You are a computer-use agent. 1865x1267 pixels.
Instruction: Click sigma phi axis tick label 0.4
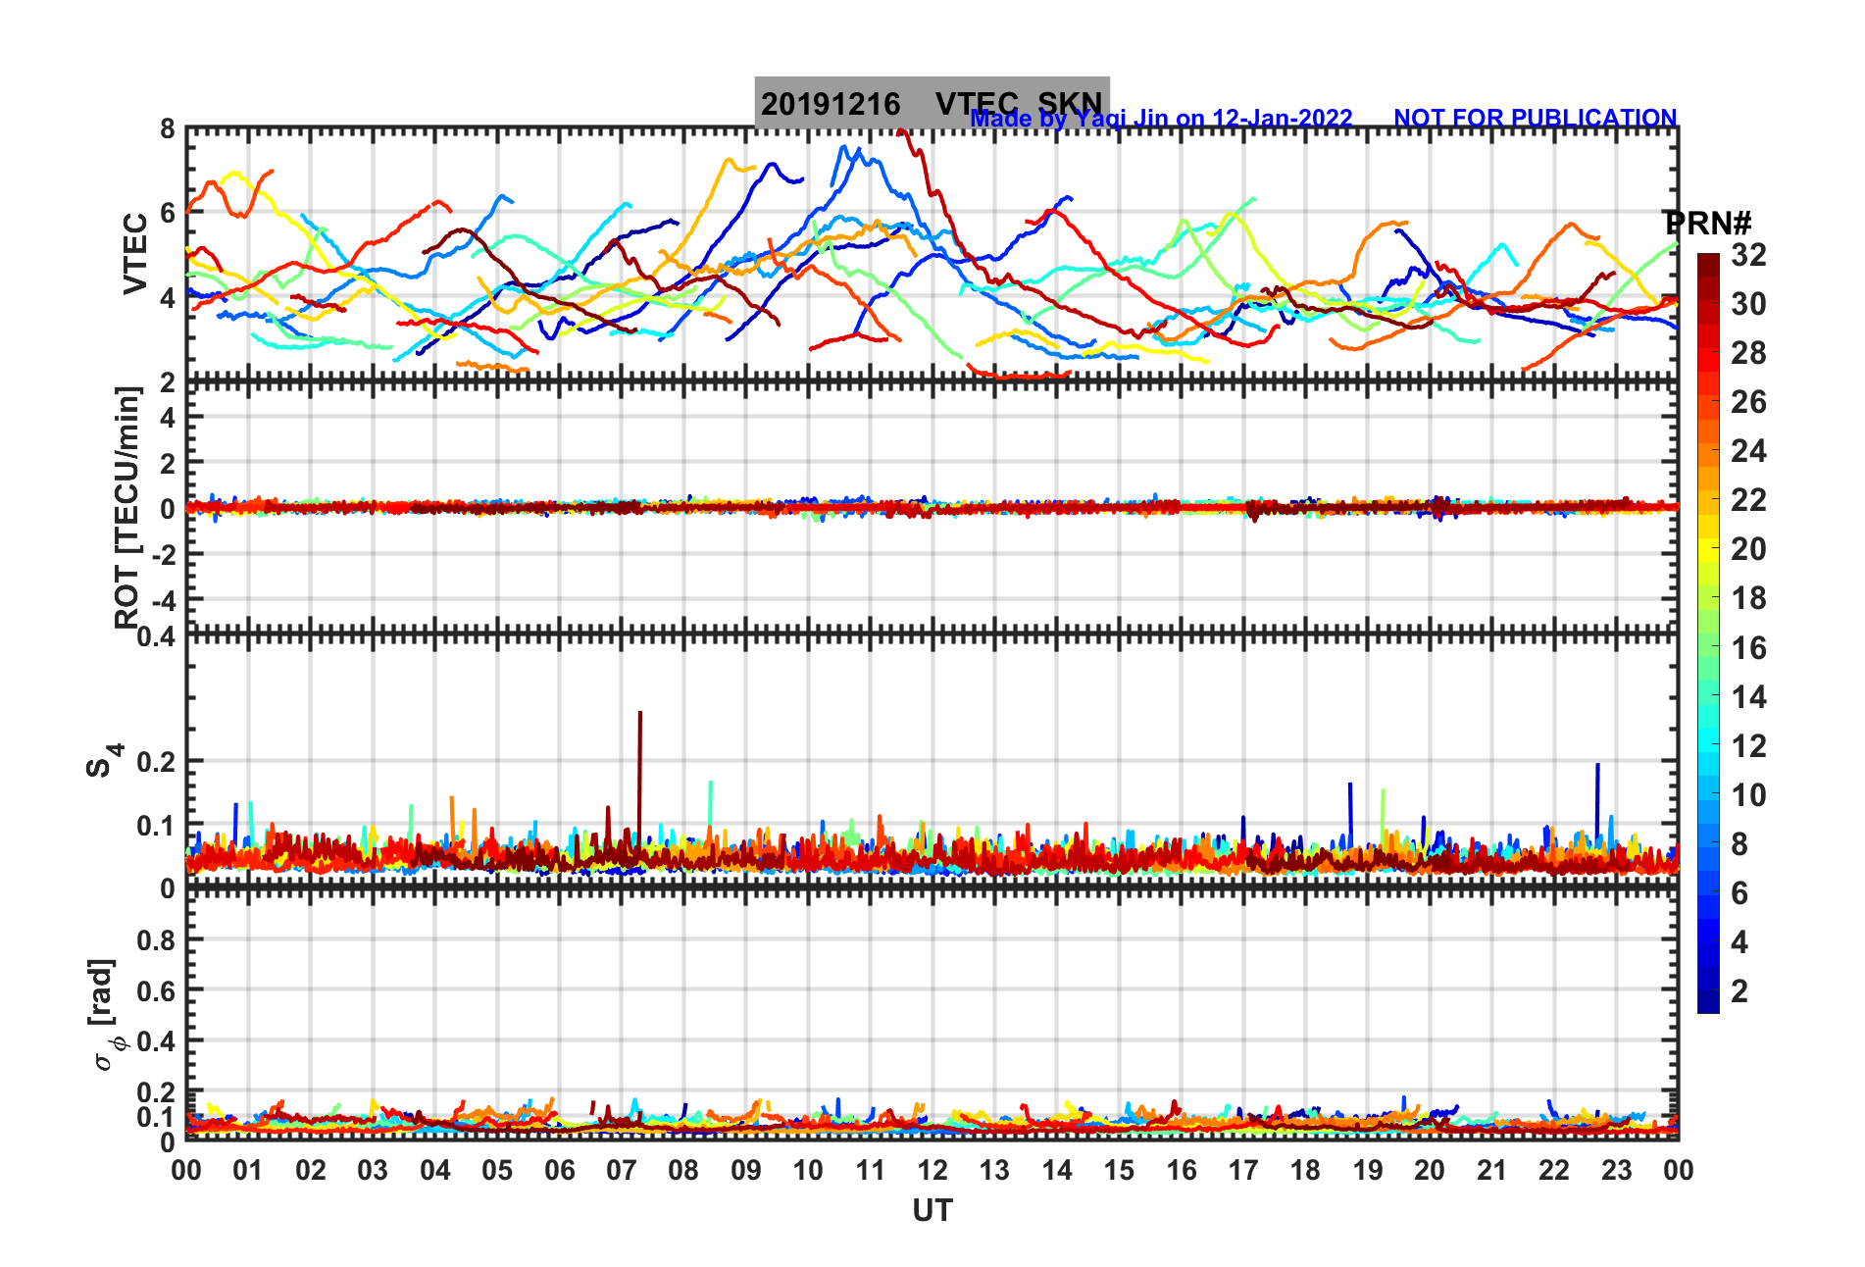pos(156,1041)
